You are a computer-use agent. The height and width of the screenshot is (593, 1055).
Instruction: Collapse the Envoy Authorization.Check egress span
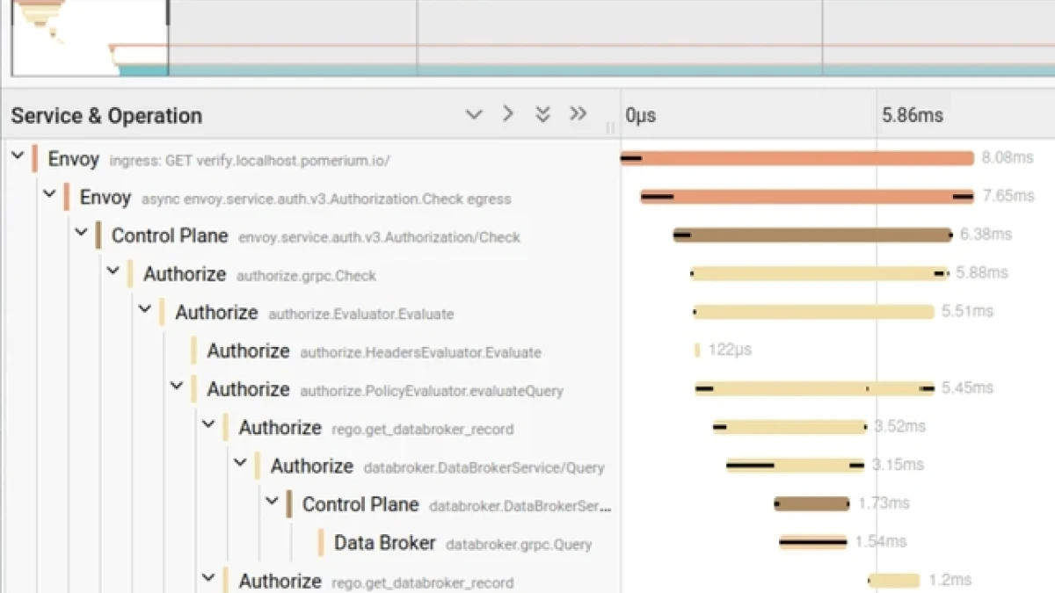tap(49, 194)
